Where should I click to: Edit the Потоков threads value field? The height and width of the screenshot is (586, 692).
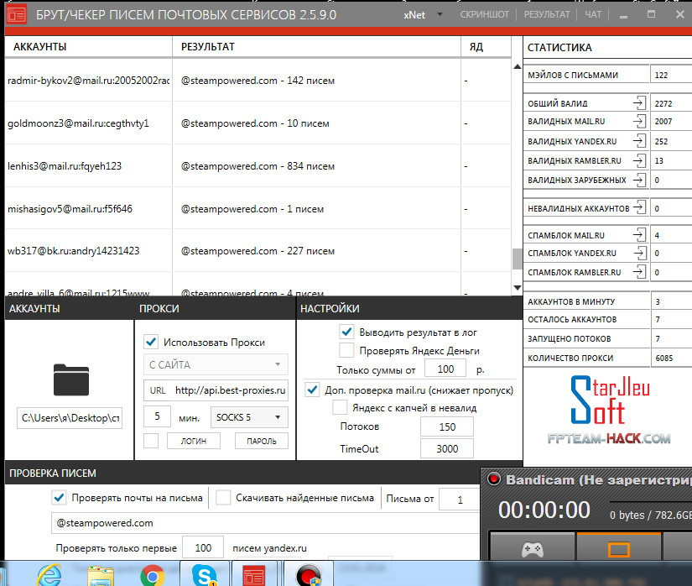pos(446,427)
